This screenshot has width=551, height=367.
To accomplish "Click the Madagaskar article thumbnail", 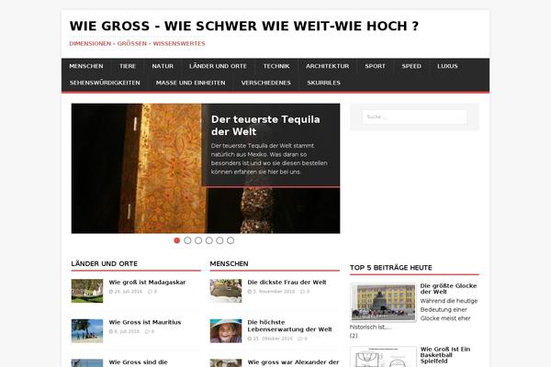I will coord(87,291).
